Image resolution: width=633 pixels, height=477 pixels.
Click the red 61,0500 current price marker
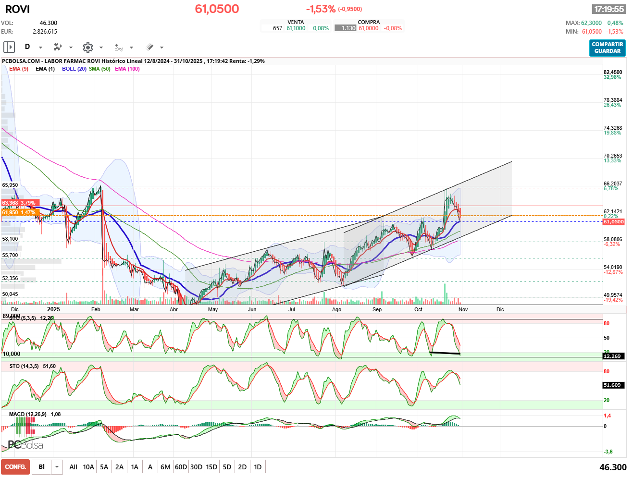tap(613, 222)
